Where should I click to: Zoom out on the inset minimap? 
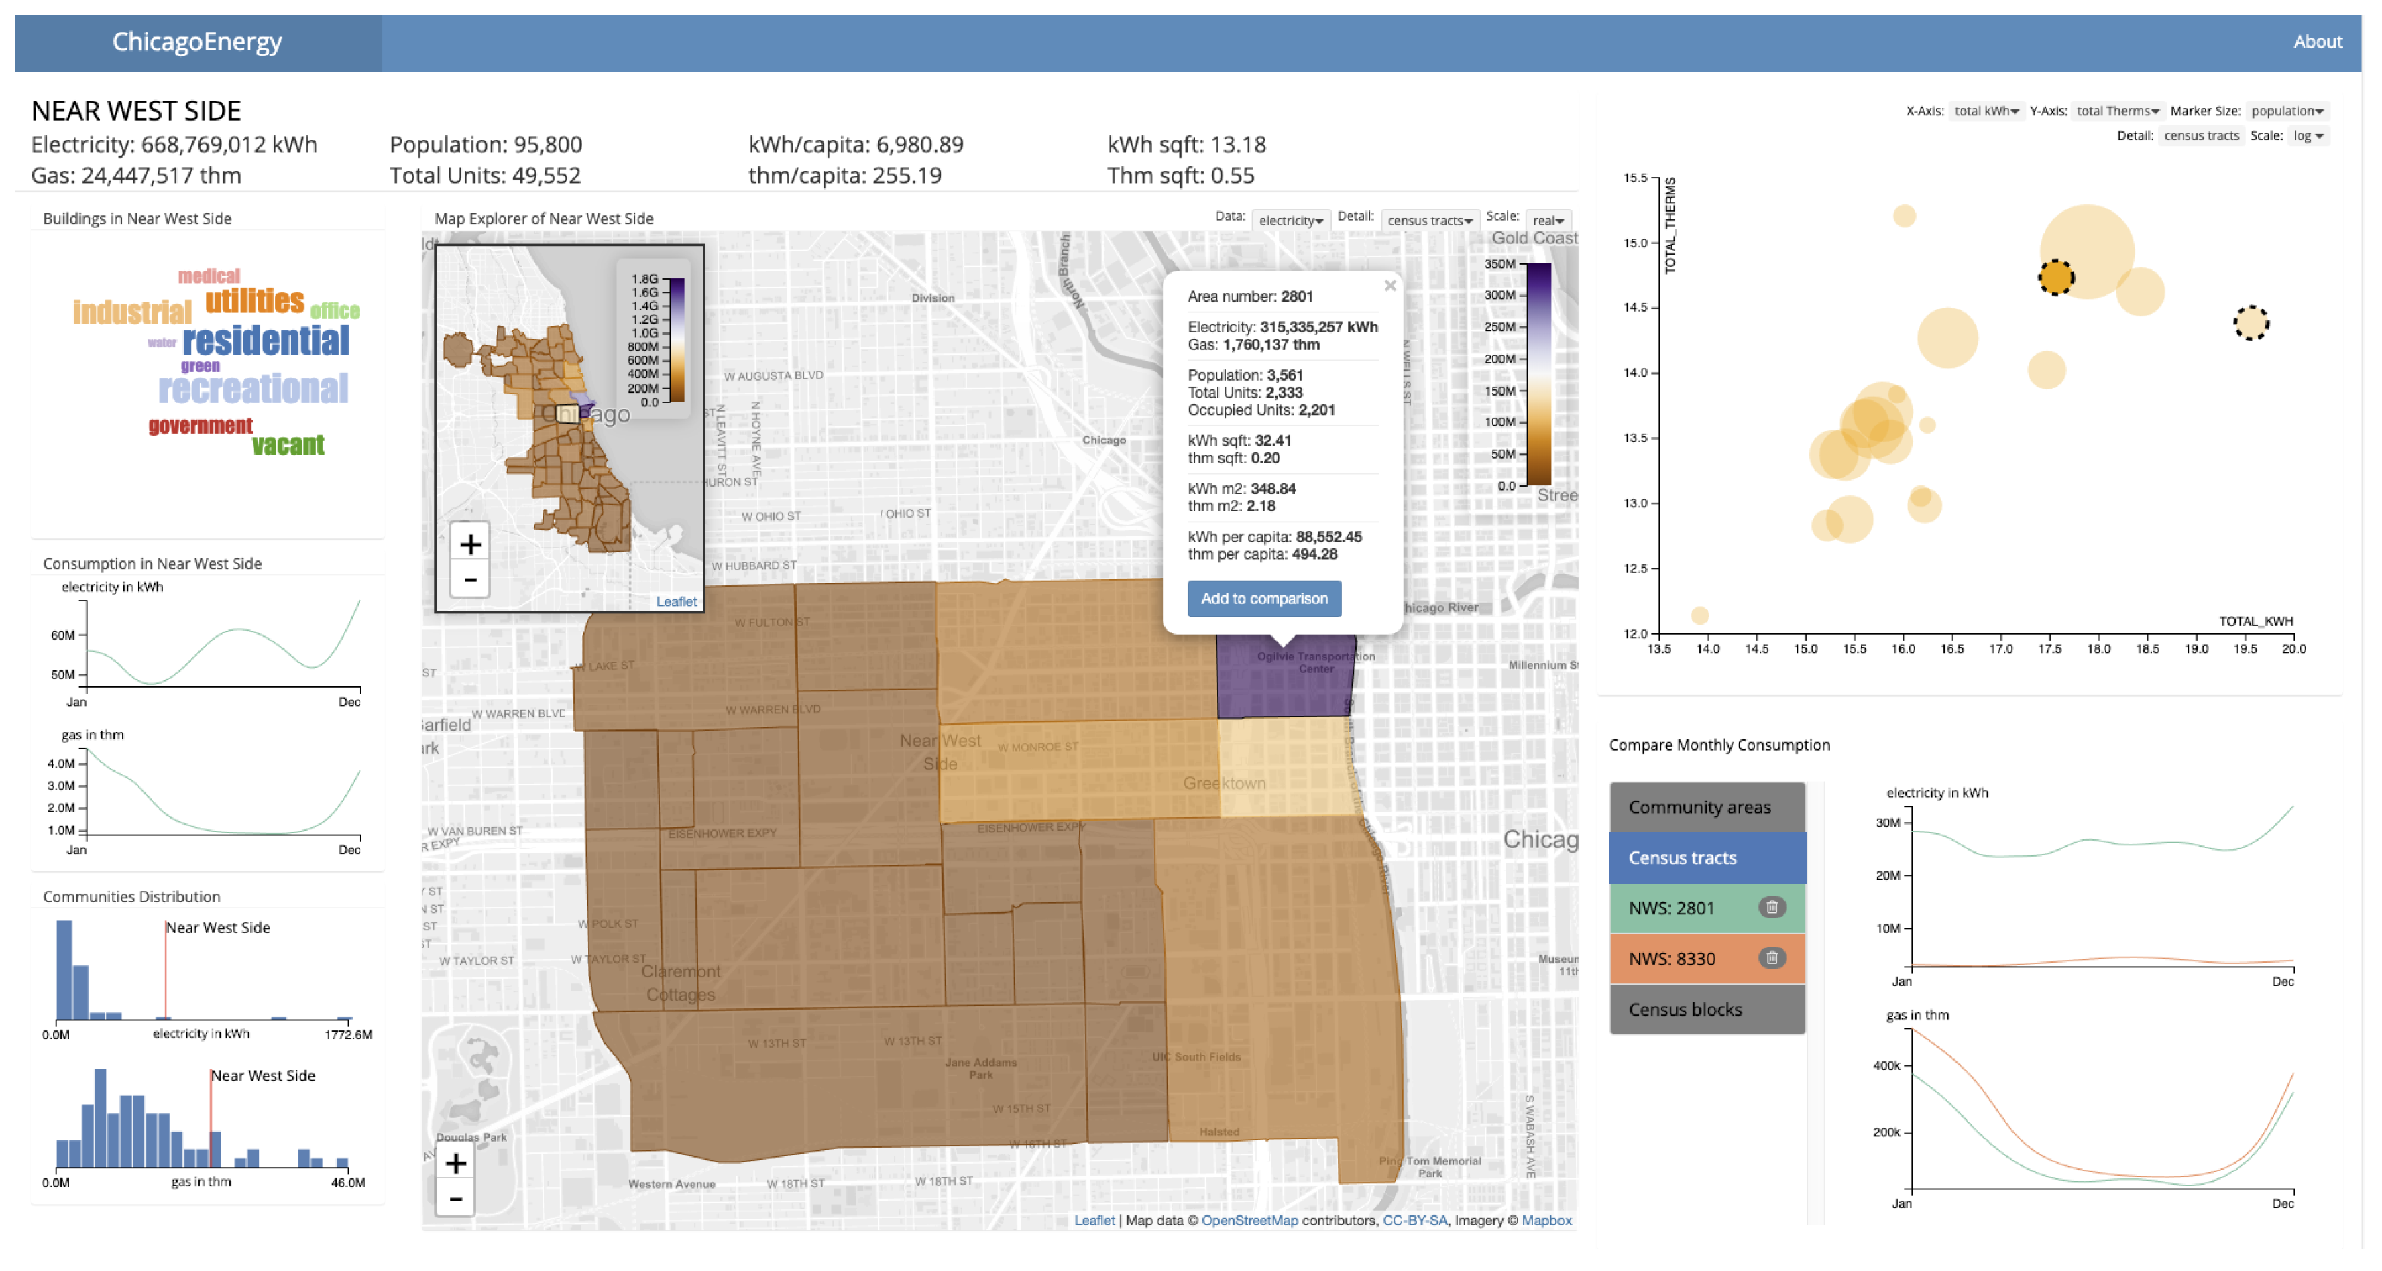pyautogui.click(x=469, y=581)
